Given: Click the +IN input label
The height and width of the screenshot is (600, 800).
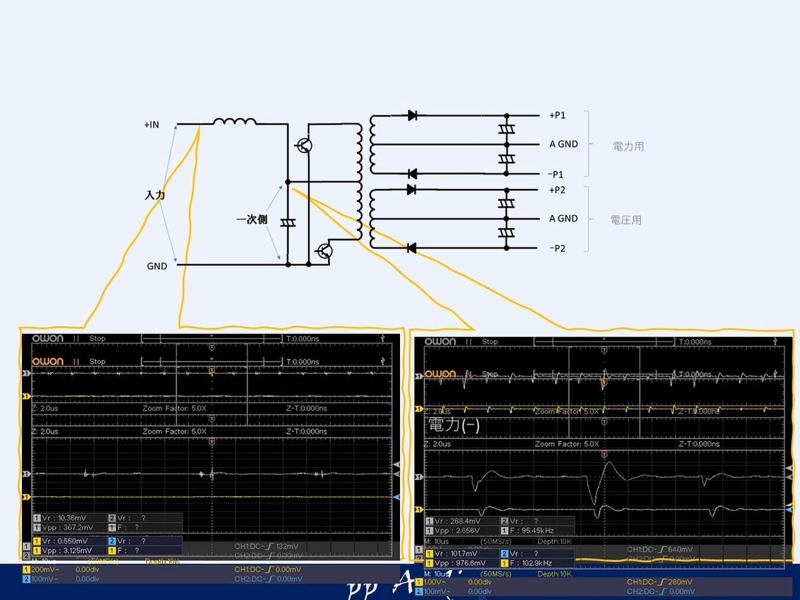Looking at the screenshot, I should point(151,125).
